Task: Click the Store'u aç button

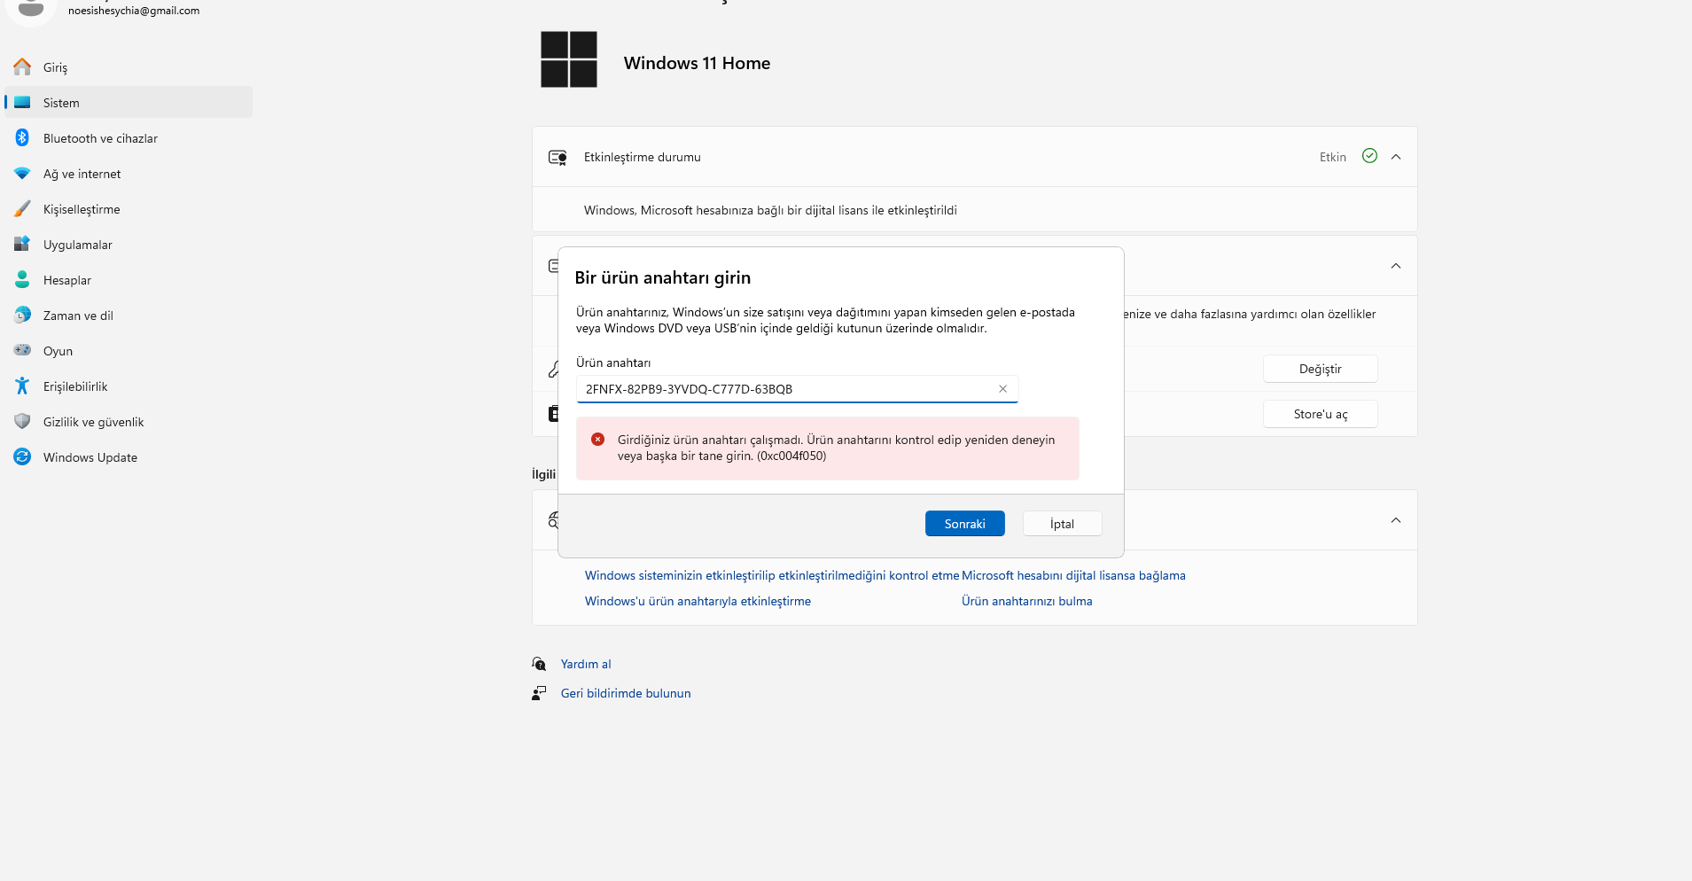Action: point(1320,414)
